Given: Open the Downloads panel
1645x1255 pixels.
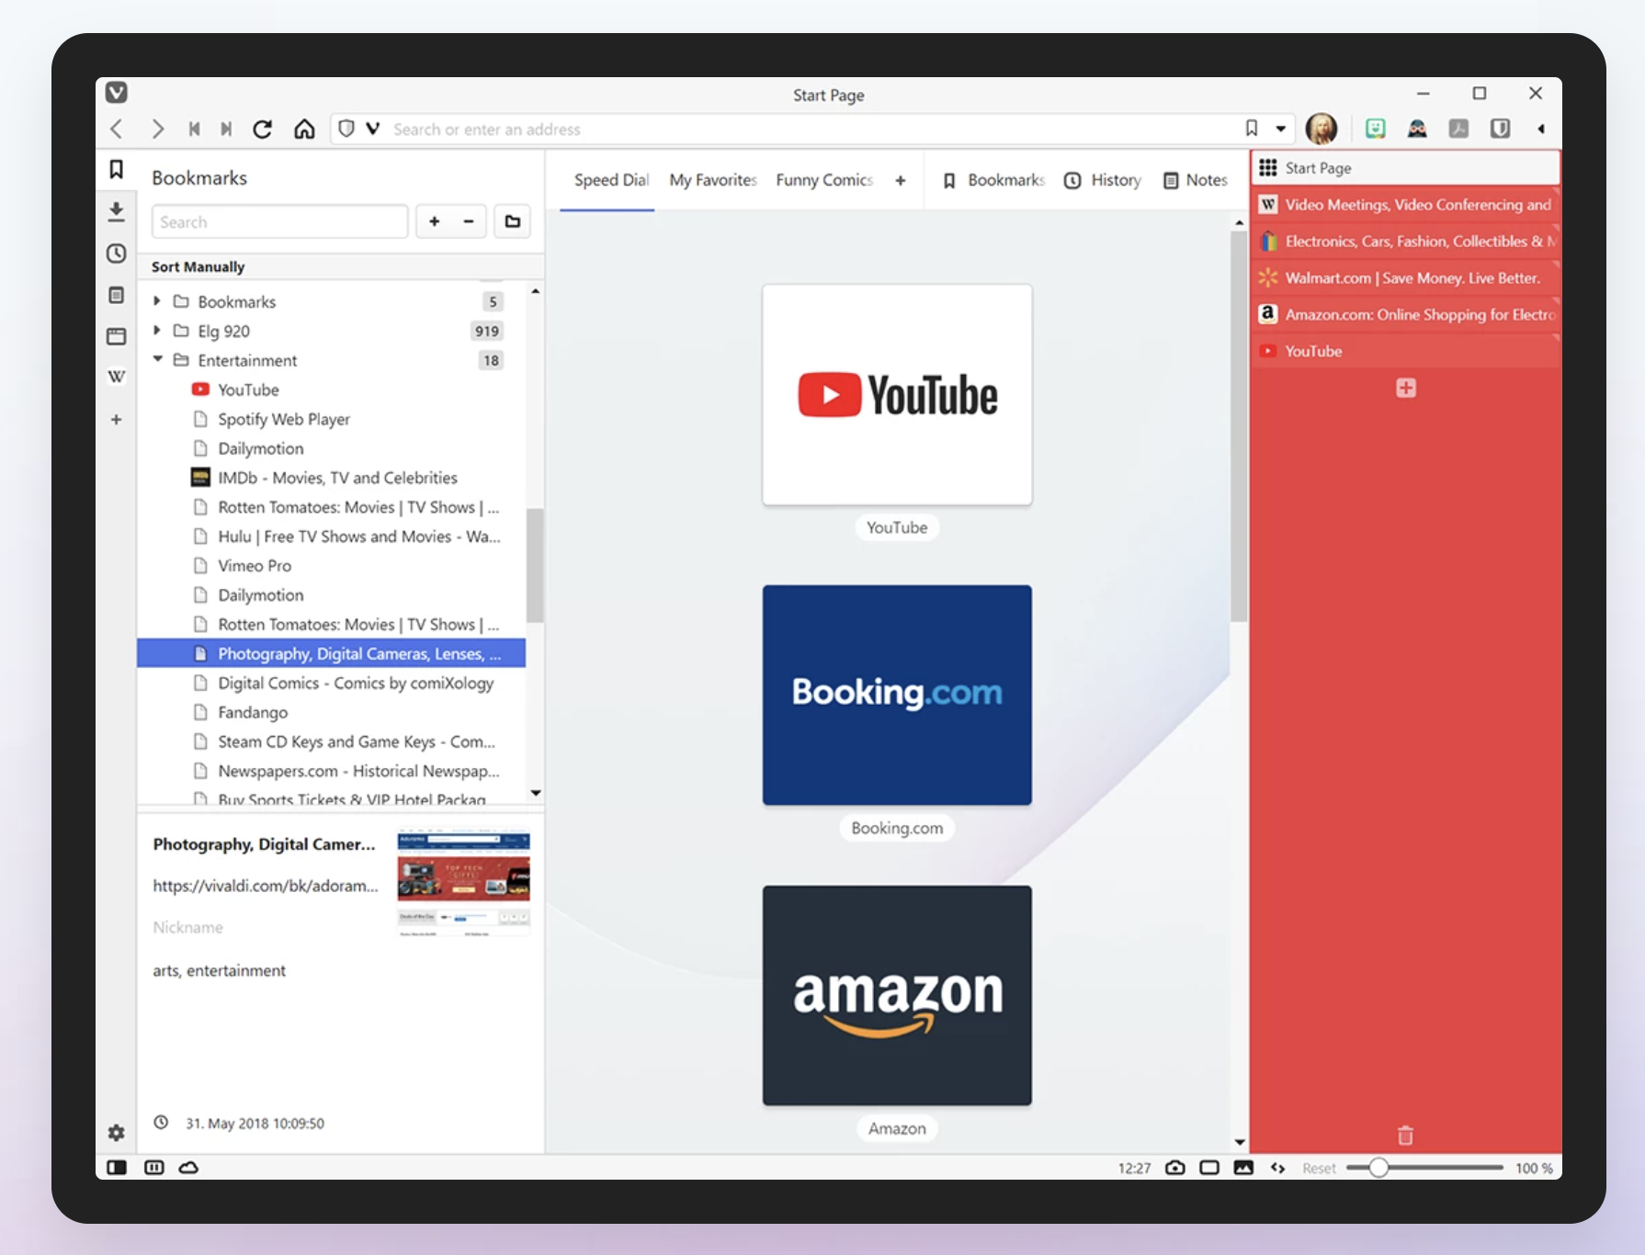Looking at the screenshot, I should (116, 210).
